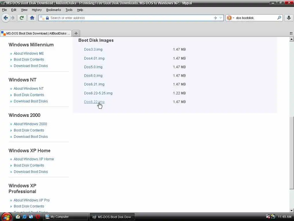The image size is (294, 221).
Task: Open the Downloads panel arrow button
Action: 289,18
